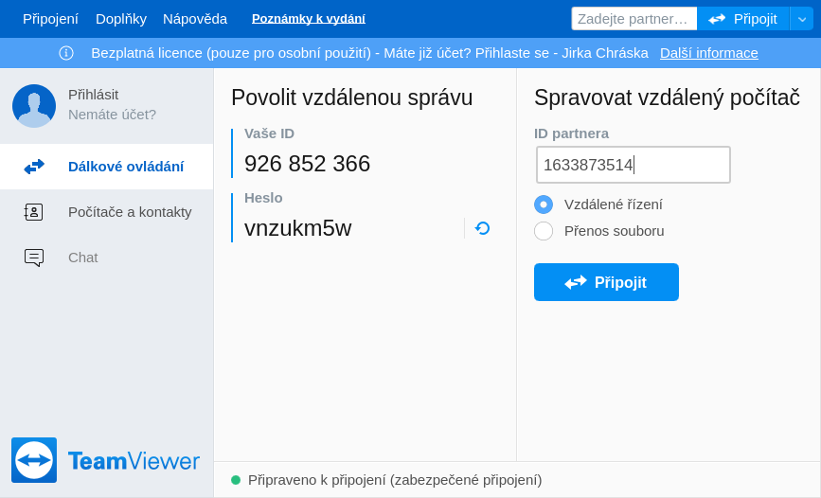Click the Přihlásit sign-in link
821x498 pixels.
click(93, 95)
